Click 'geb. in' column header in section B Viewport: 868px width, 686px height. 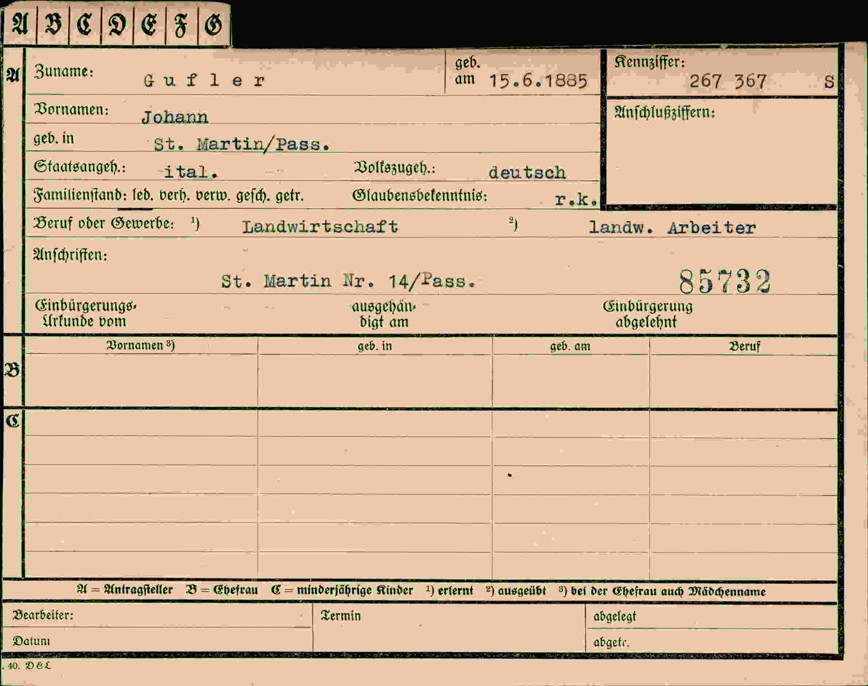pos(375,346)
